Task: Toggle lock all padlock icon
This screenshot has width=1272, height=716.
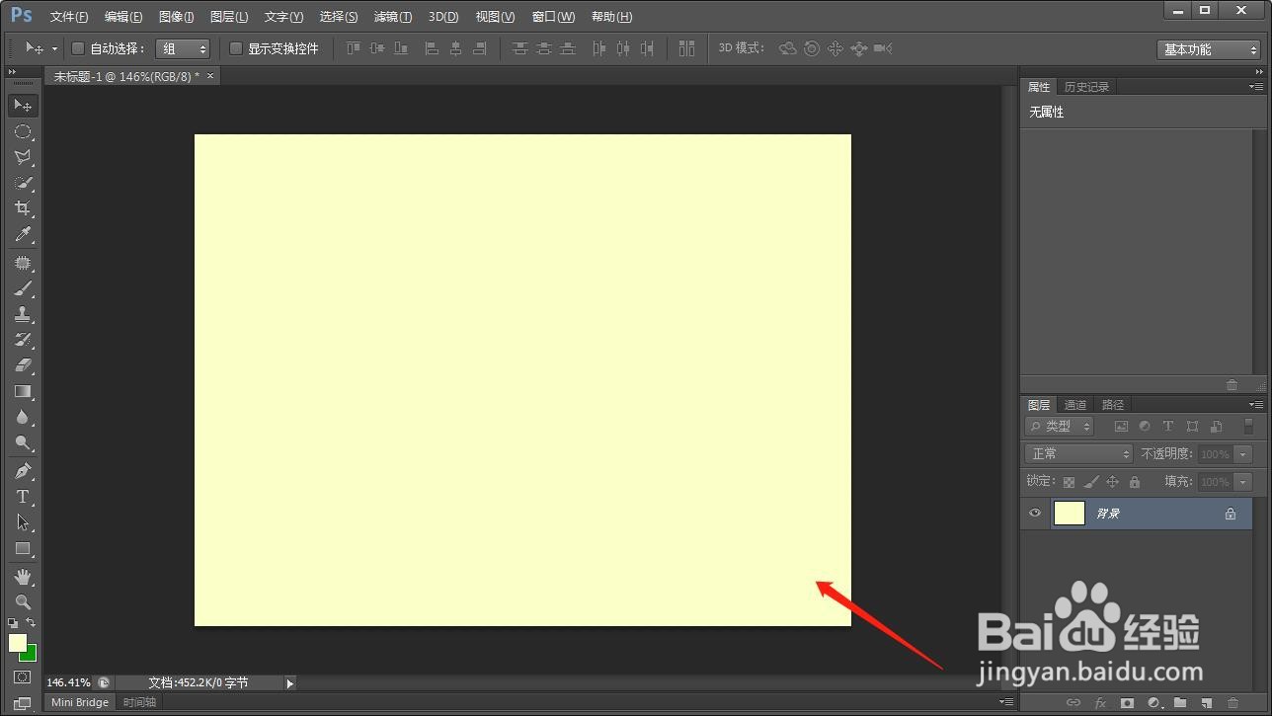Action: tap(1134, 482)
